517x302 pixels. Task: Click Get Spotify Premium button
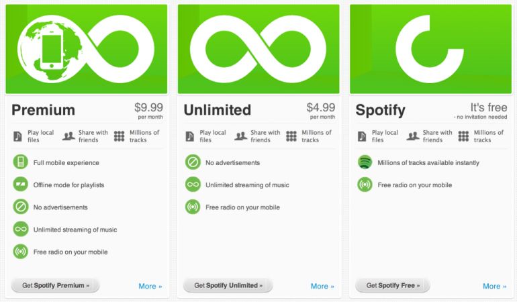click(x=56, y=285)
